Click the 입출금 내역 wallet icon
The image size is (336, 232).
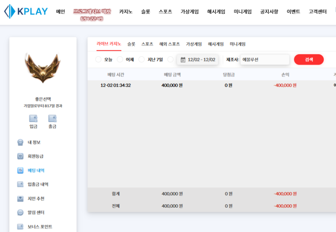pos(20,185)
